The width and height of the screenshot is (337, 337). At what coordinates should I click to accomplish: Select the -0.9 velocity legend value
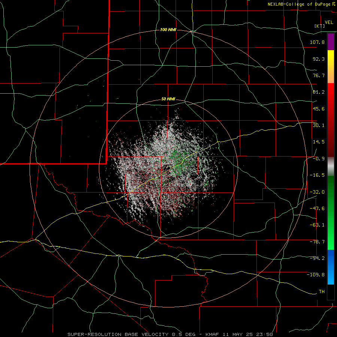[x=319, y=159]
